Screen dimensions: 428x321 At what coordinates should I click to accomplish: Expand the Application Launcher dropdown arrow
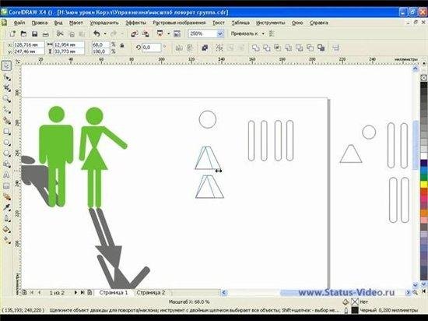pos(168,34)
